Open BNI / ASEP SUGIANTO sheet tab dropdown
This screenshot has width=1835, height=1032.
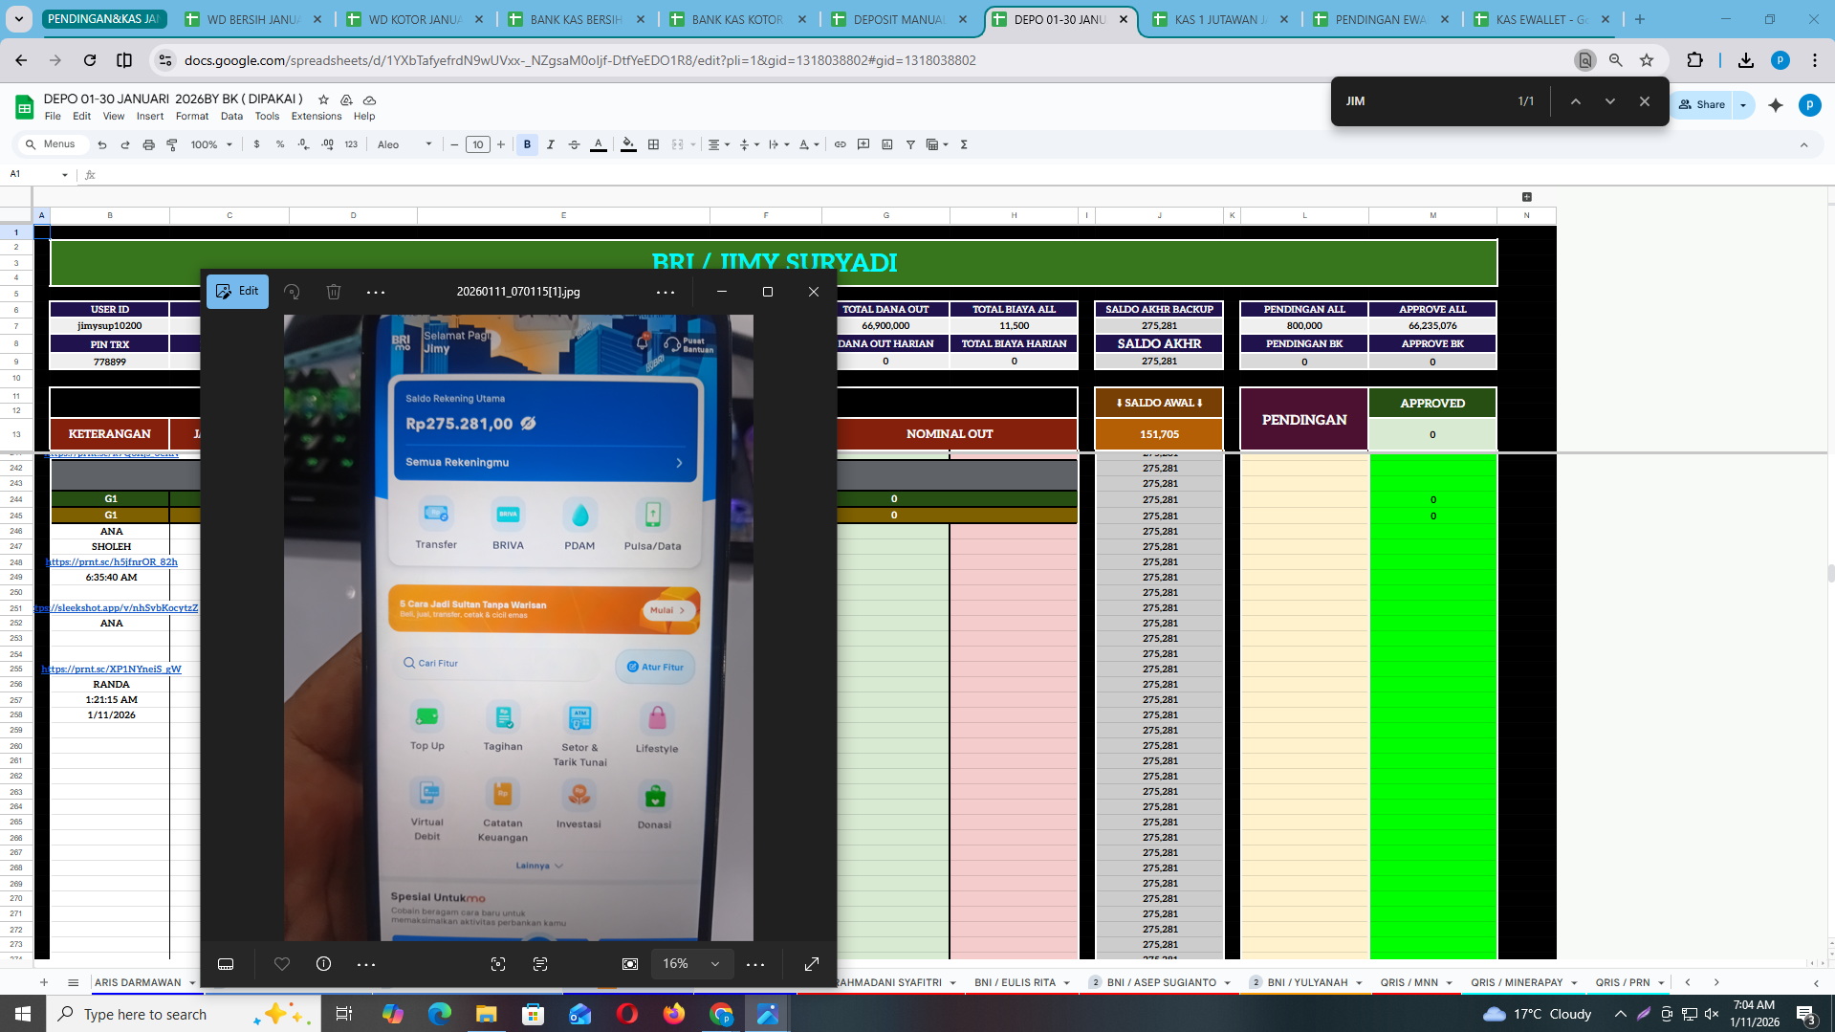point(1228,983)
